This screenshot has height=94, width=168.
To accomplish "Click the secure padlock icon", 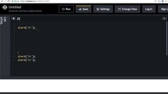I will pos(12,1).
